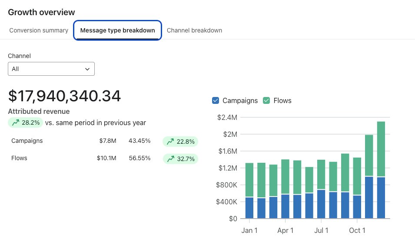Viewport: 415px width, 245px height.
Task: Click the $17,940,340.34 attributed revenue total
Action: (x=64, y=96)
